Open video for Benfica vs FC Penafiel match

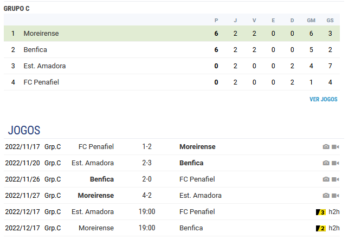[335, 179]
